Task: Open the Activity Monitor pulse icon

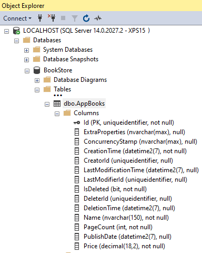Action: (x=98, y=18)
